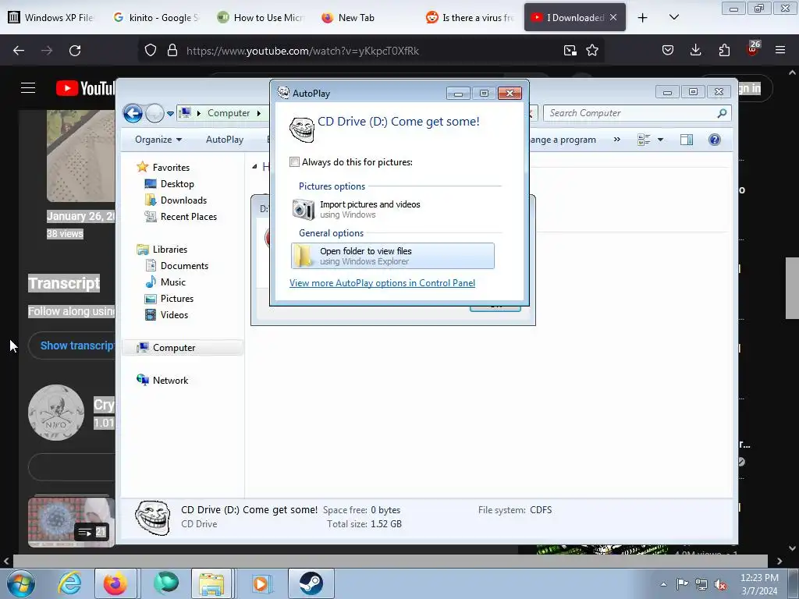Image resolution: width=799 pixels, height=599 pixels.
Task: Choose Import pictures and videos option
Action: [392, 209]
